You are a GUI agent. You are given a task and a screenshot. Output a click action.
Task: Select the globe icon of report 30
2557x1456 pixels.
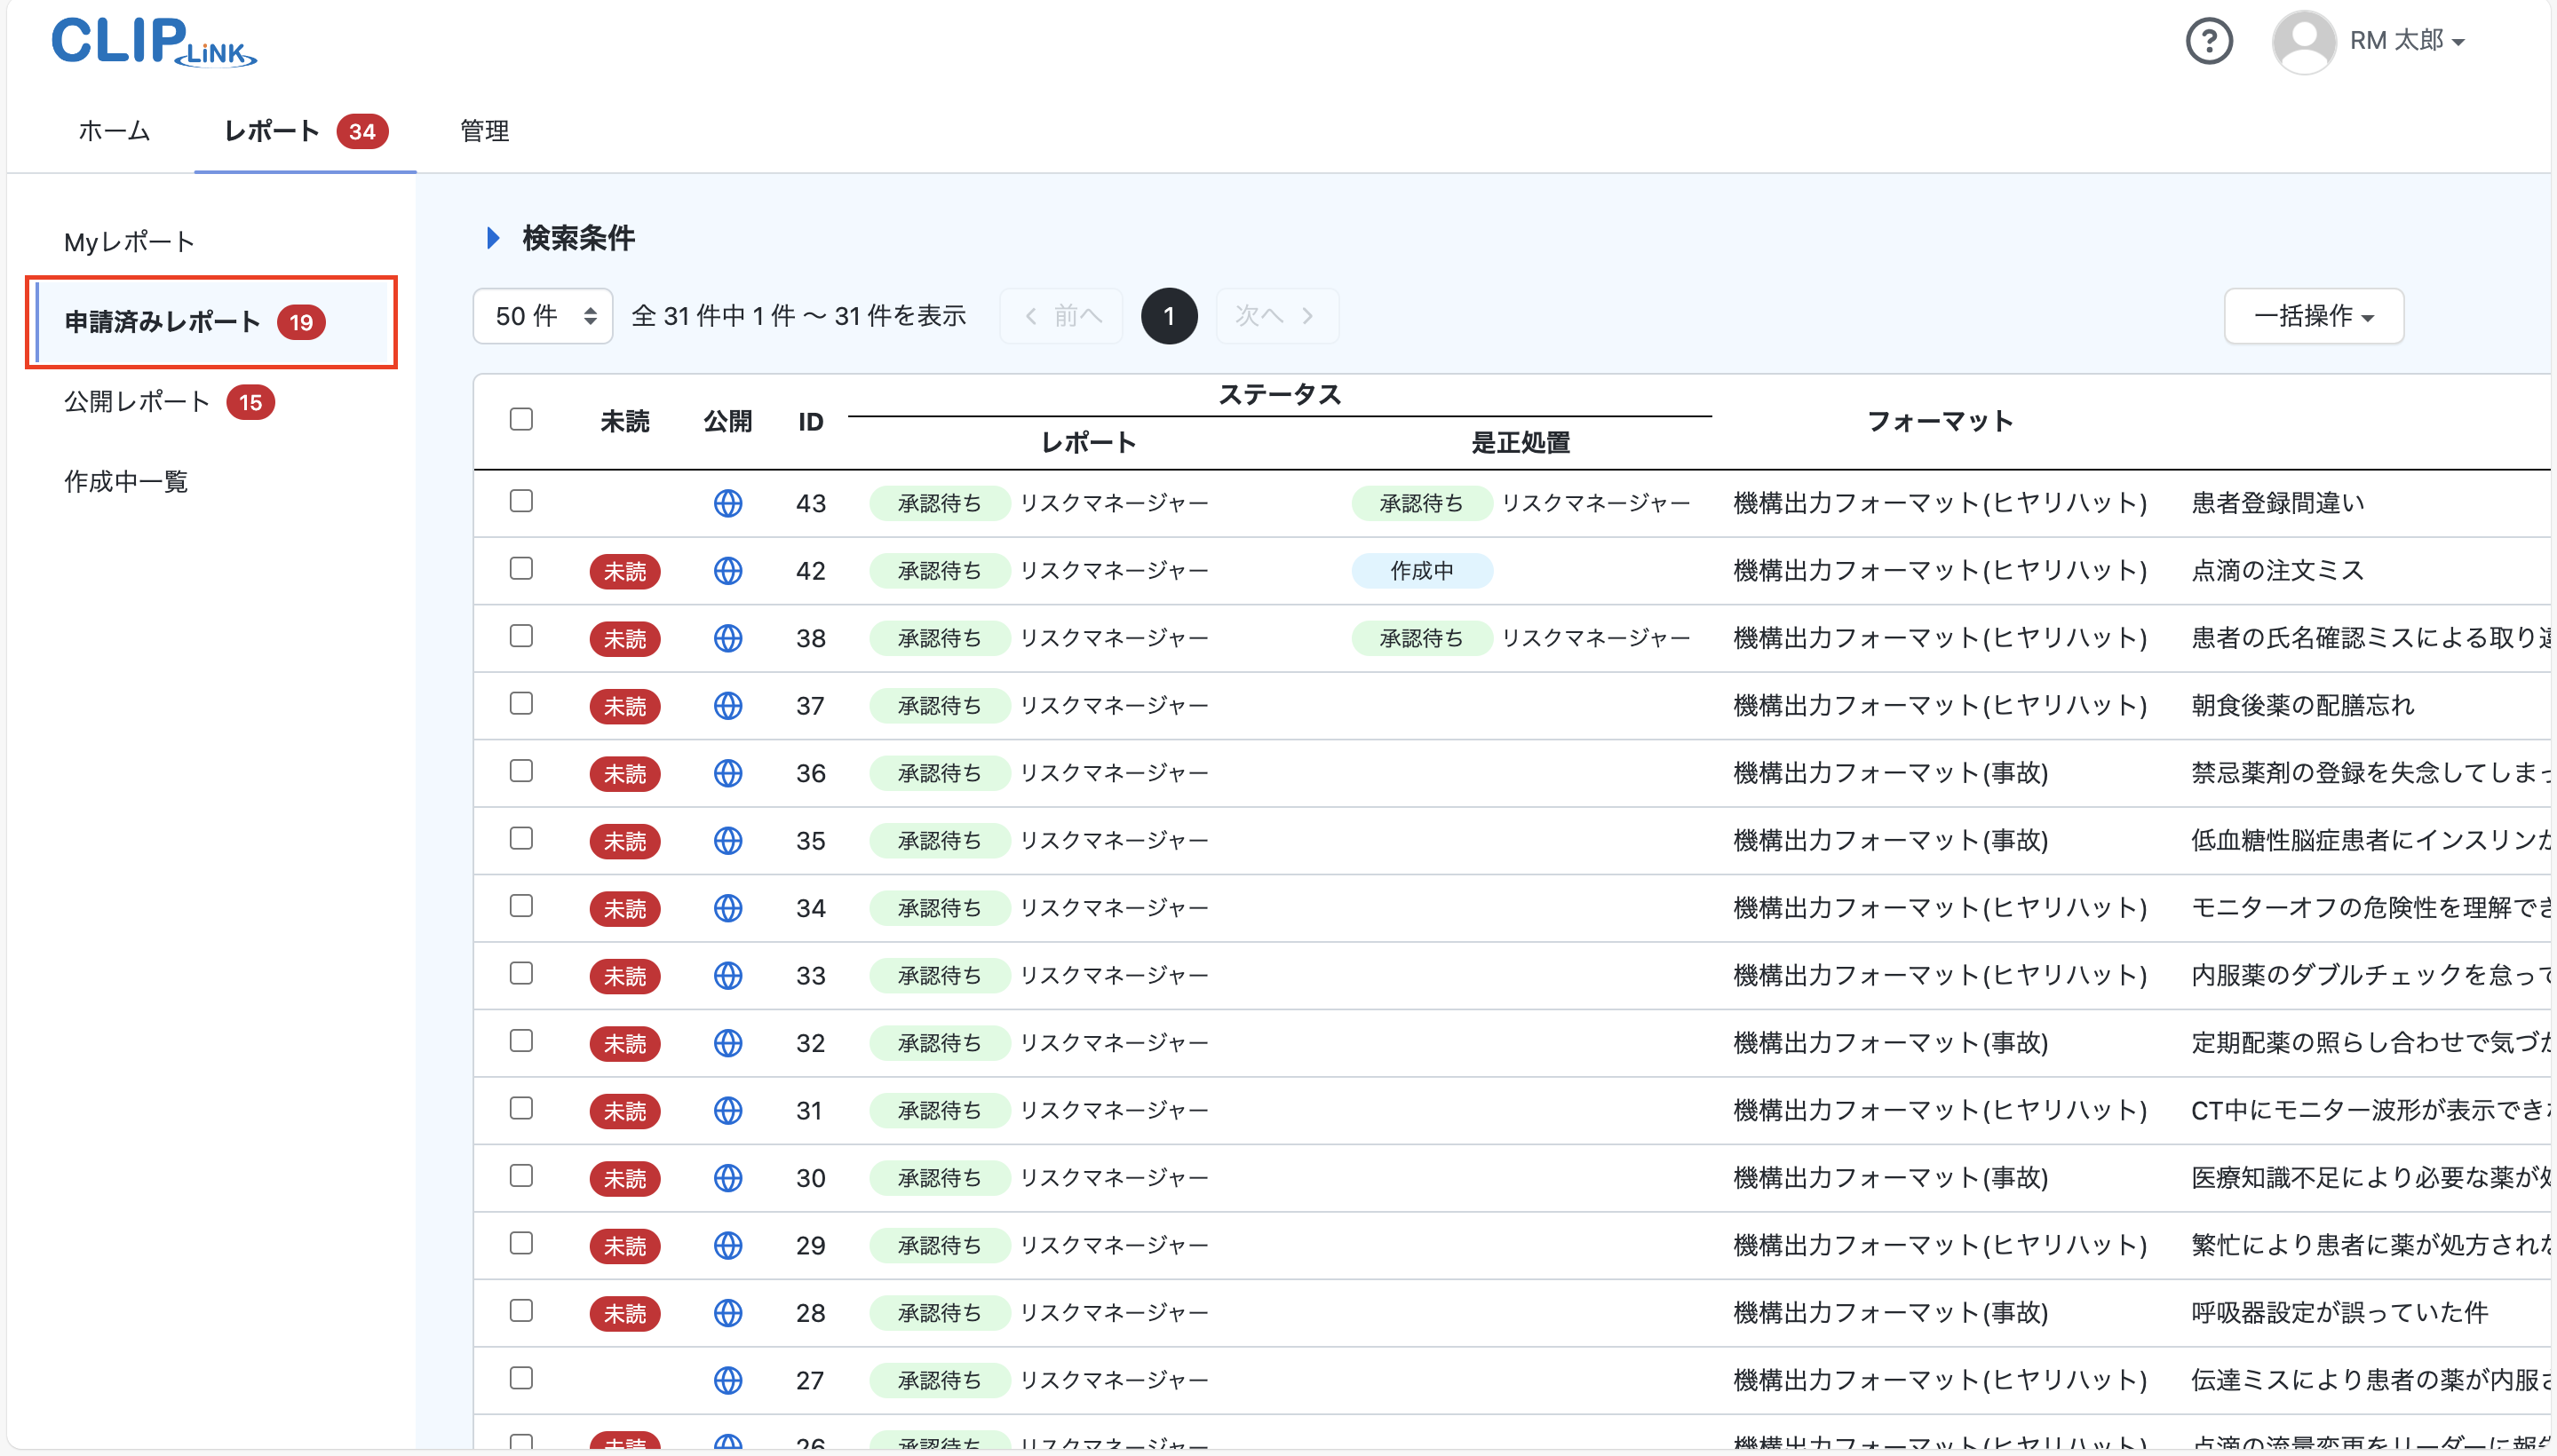click(728, 1178)
